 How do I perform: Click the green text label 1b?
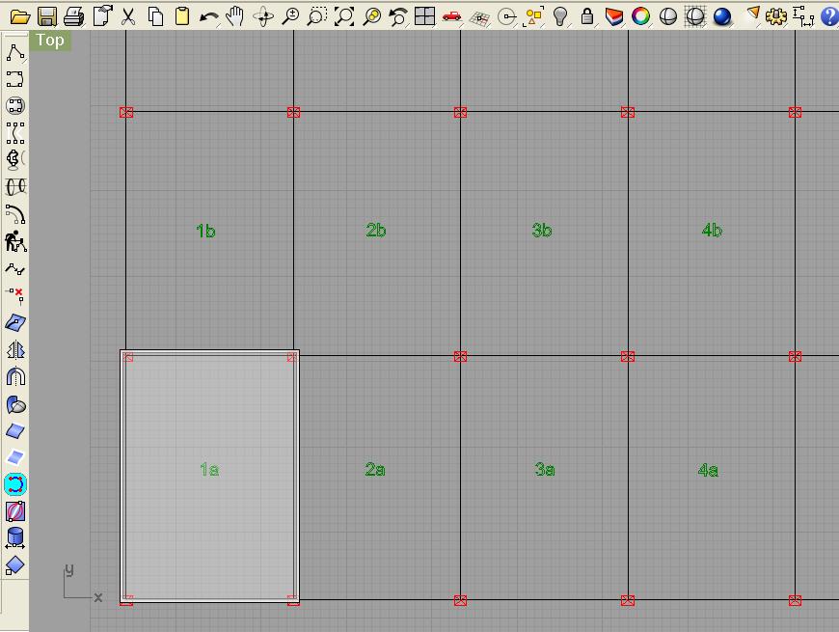(205, 231)
